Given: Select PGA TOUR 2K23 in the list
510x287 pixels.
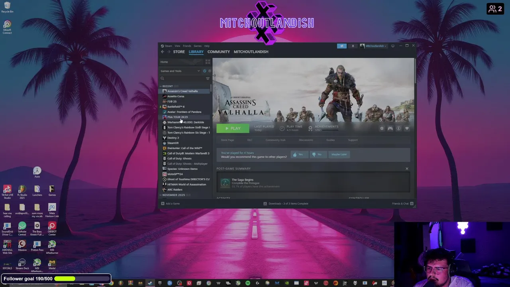Looking at the screenshot, I should (177, 117).
